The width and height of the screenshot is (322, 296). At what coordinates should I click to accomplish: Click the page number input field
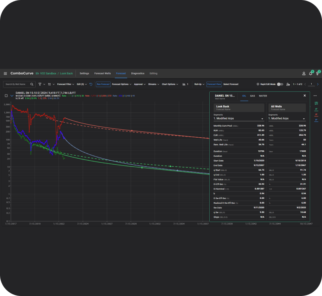(311, 84)
